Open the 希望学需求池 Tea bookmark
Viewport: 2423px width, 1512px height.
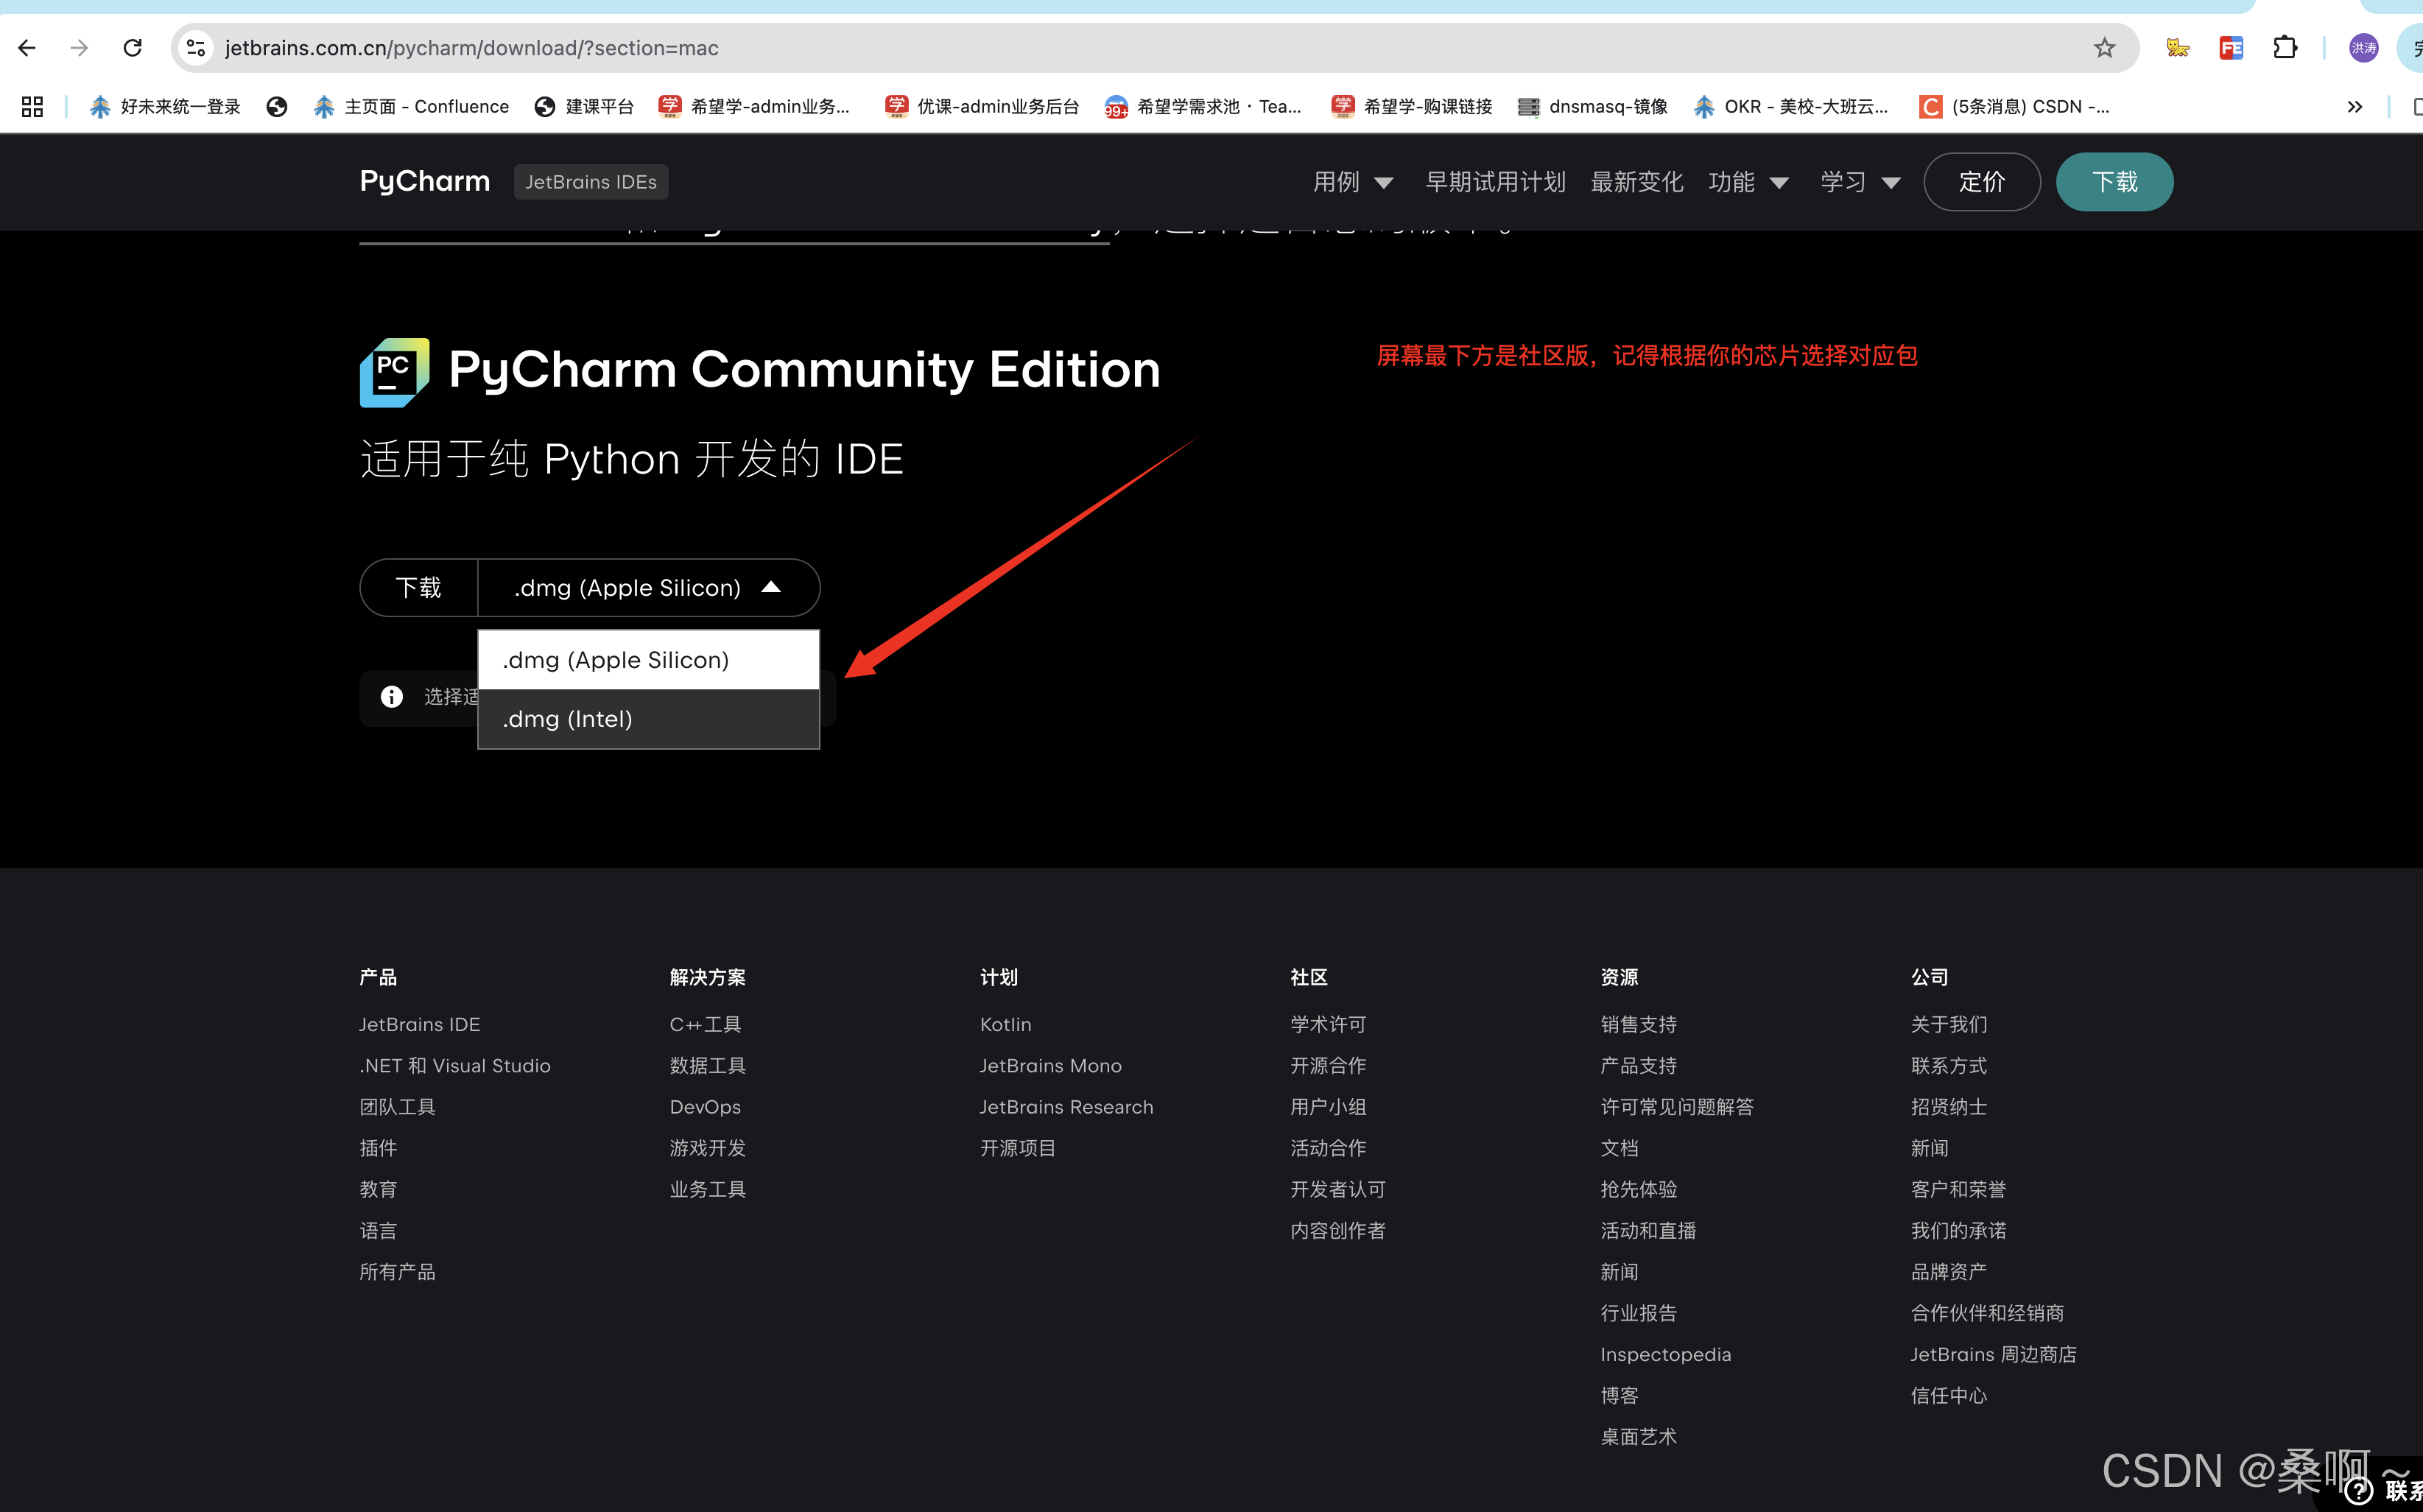click(x=1203, y=106)
